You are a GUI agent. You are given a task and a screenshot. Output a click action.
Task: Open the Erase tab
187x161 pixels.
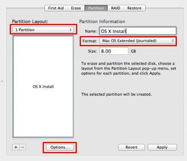(x=76, y=8)
